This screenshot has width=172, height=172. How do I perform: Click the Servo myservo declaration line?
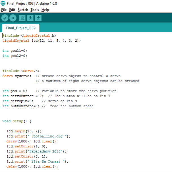(x=61, y=76)
